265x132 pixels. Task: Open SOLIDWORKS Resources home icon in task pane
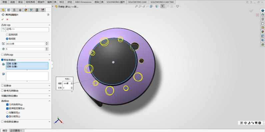click(263, 15)
